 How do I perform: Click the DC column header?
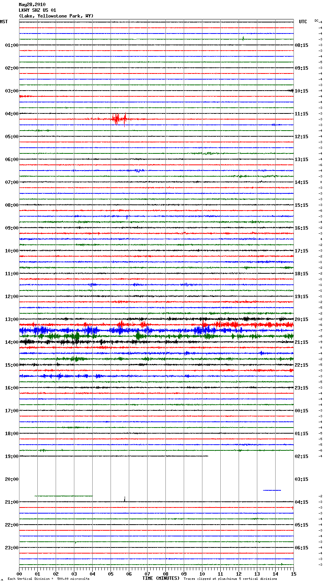(x=316, y=20)
